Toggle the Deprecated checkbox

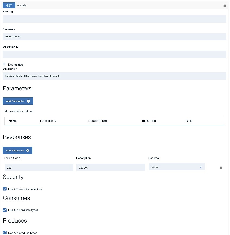[4, 65]
